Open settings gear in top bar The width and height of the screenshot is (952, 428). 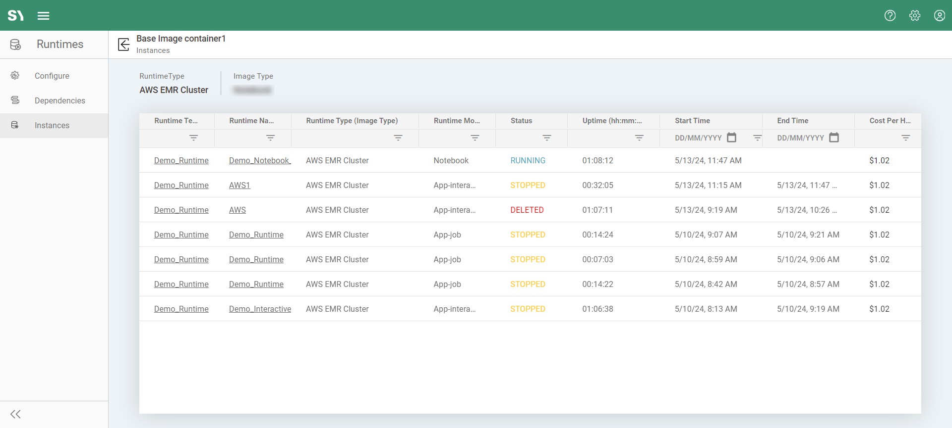coord(915,16)
